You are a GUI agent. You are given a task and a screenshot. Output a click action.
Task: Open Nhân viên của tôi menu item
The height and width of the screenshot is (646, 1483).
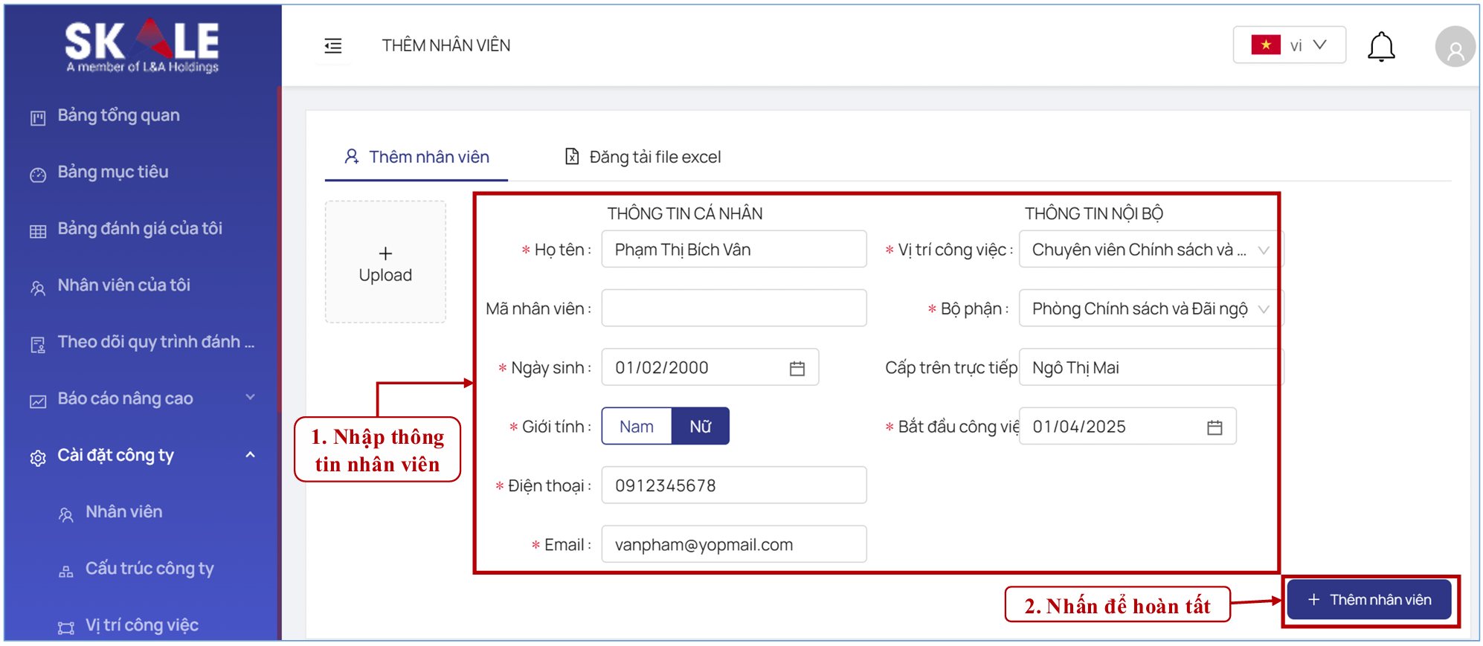click(124, 285)
